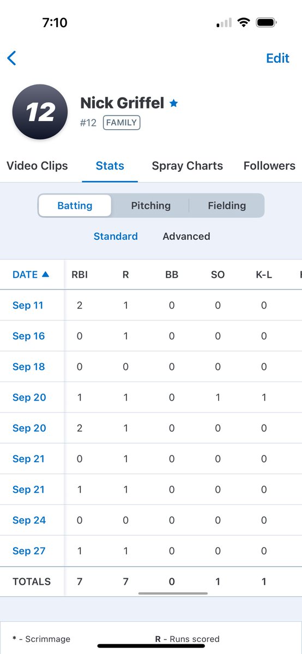Tap the Wi-Fi status icon
This screenshot has width=302, height=654.
tap(243, 22)
